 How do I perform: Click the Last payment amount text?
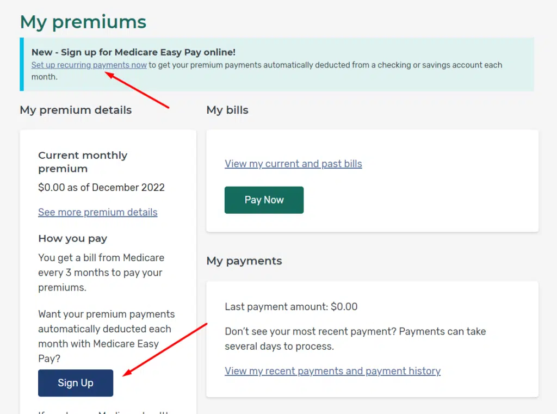(291, 307)
